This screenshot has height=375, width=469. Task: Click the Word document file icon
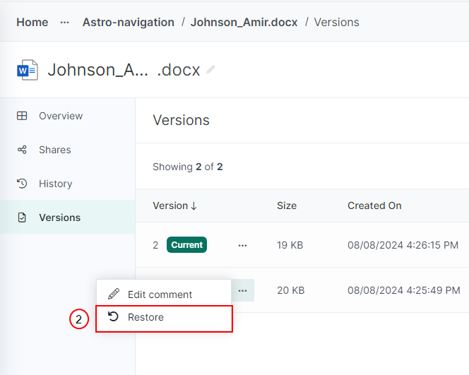click(28, 70)
